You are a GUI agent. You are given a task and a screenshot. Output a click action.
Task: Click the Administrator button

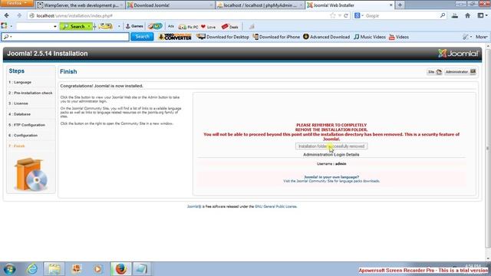point(460,72)
